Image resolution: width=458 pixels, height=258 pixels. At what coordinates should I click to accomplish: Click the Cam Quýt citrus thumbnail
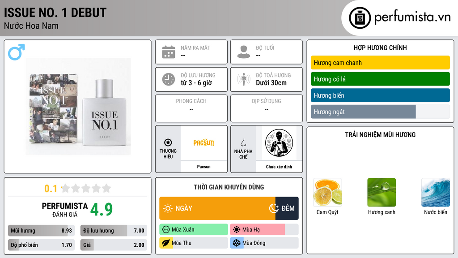pyautogui.click(x=327, y=193)
